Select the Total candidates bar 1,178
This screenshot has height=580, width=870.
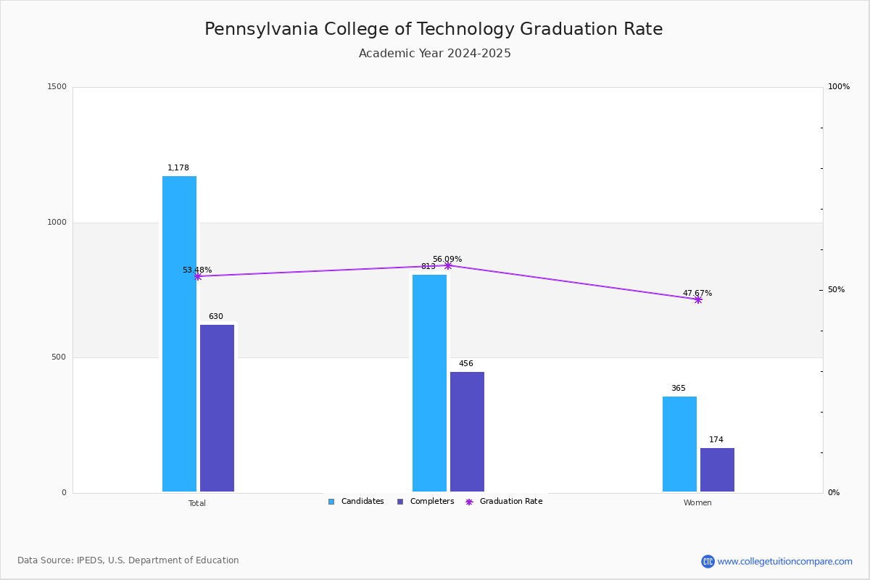coord(179,334)
